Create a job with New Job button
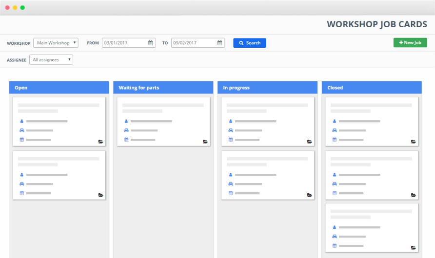435x258 pixels. pyautogui.click(x=410, y=43)
